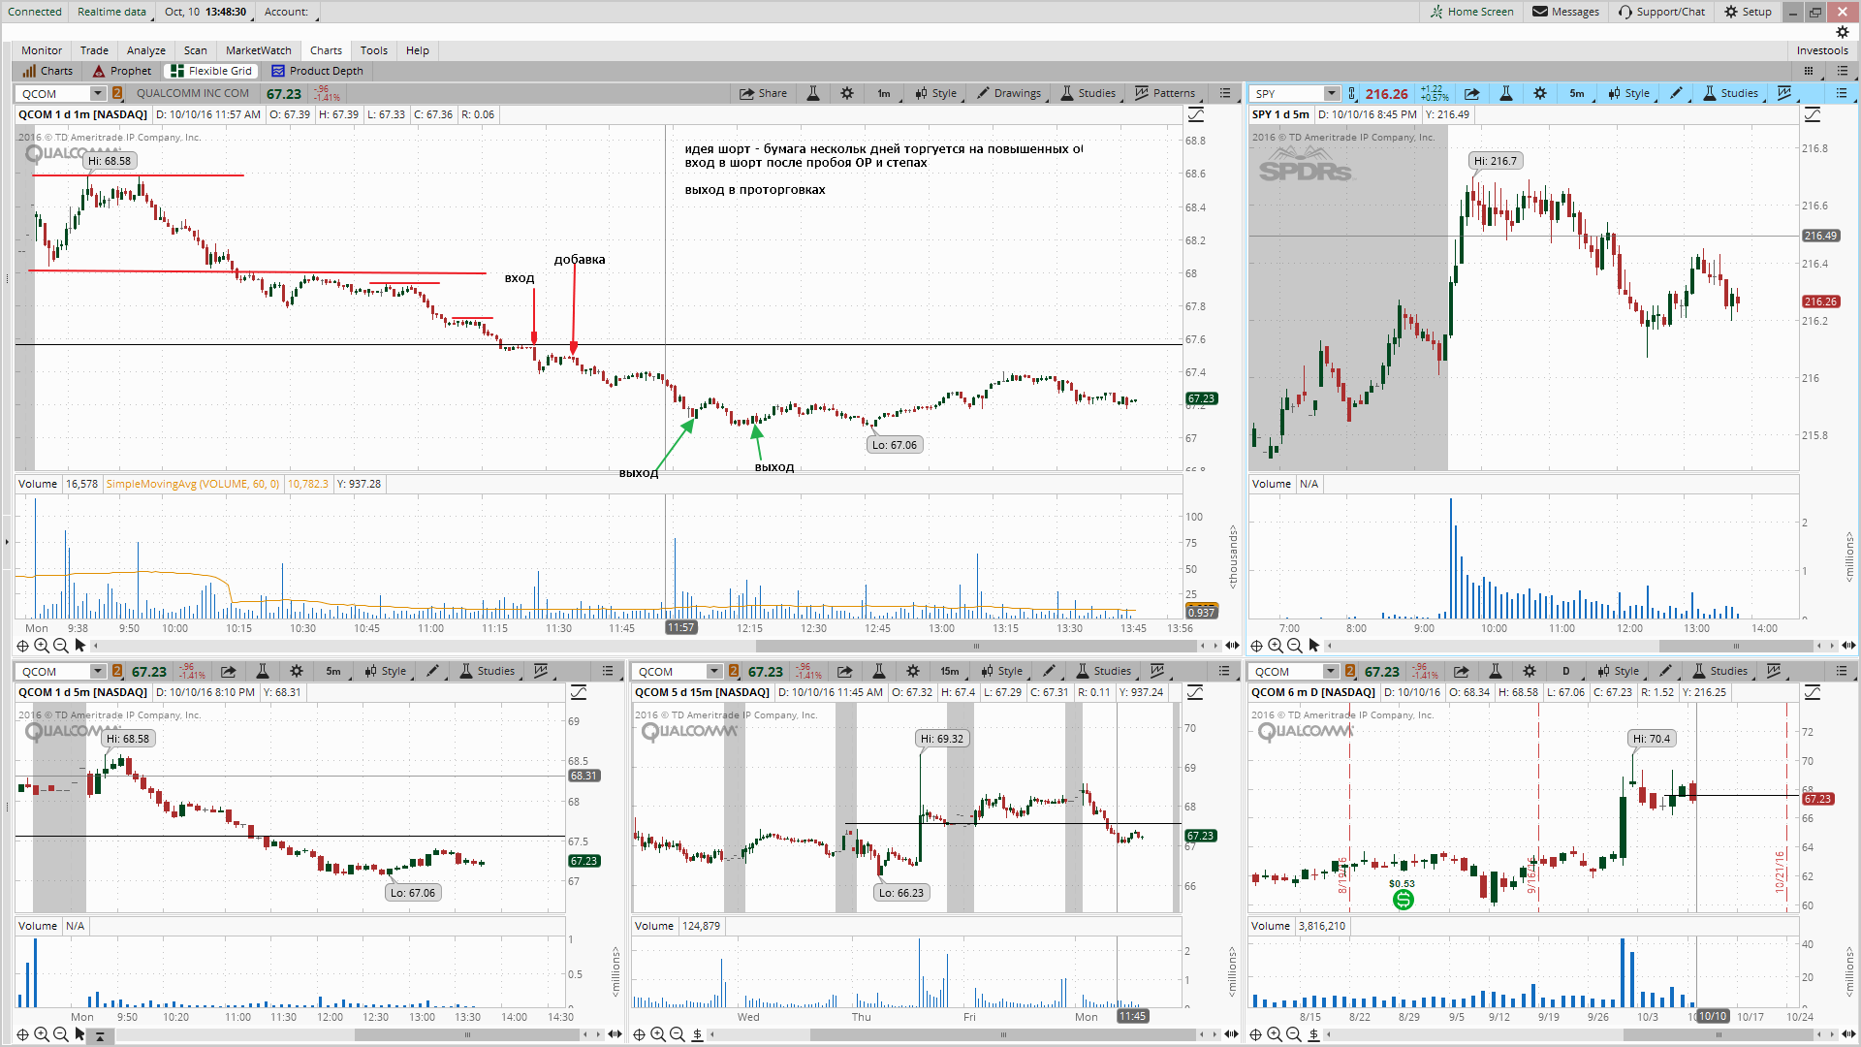Toggle chart mode icon beside SPY 1 d 5m header
The width and height of the screenshot is (1861, 1047).
1813,114
